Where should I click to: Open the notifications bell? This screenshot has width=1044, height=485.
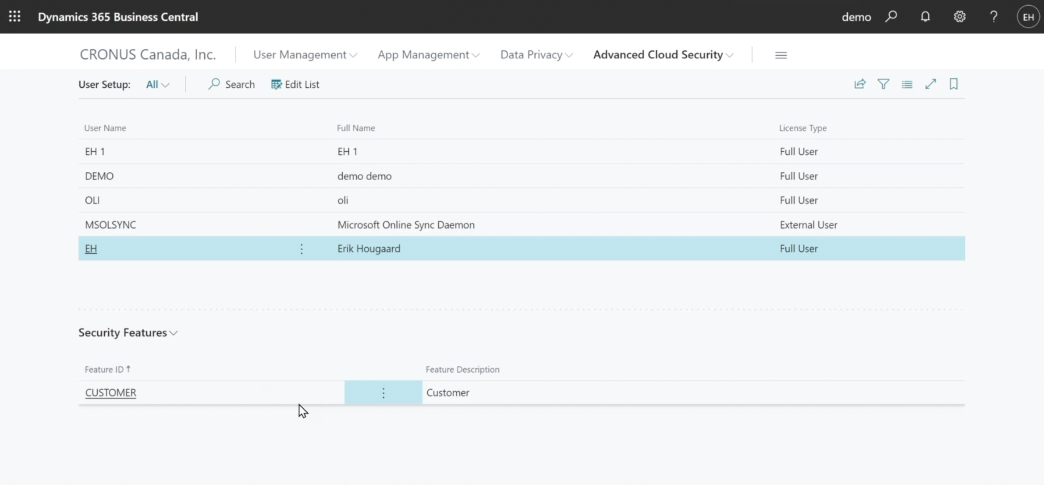tap(925, 17)
